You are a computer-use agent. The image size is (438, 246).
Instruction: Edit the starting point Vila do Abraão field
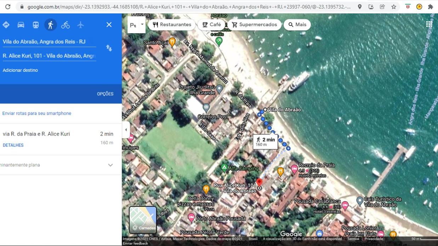click(49, 42)
